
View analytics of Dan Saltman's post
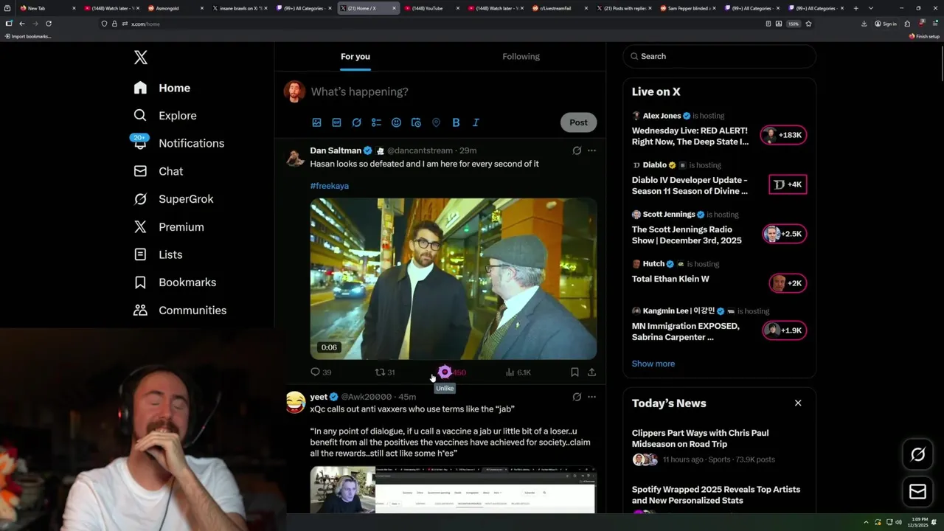518,372
